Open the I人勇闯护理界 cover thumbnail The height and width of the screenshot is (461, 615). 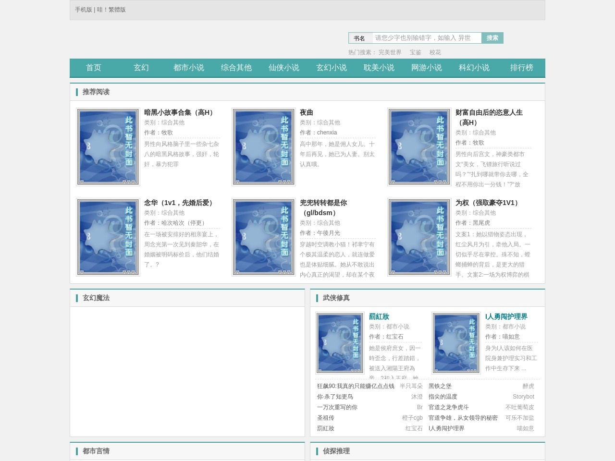pyautogui.click(x=456, y=343)
